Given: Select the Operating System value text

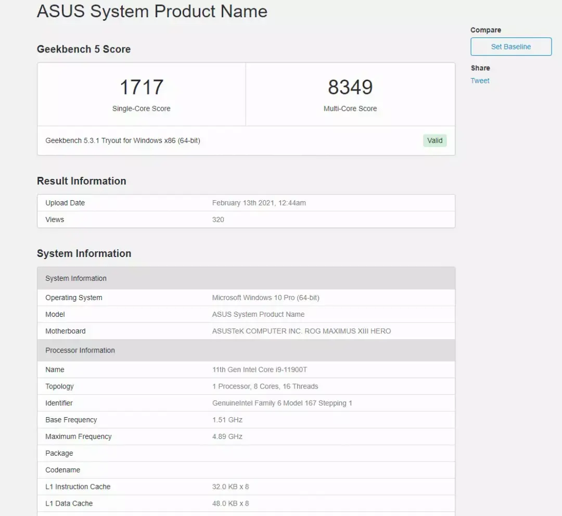Looking at the screenshot, I should [265, 298].
